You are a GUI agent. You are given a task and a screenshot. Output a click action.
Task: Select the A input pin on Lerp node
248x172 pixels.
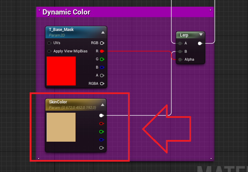point(180,43)
